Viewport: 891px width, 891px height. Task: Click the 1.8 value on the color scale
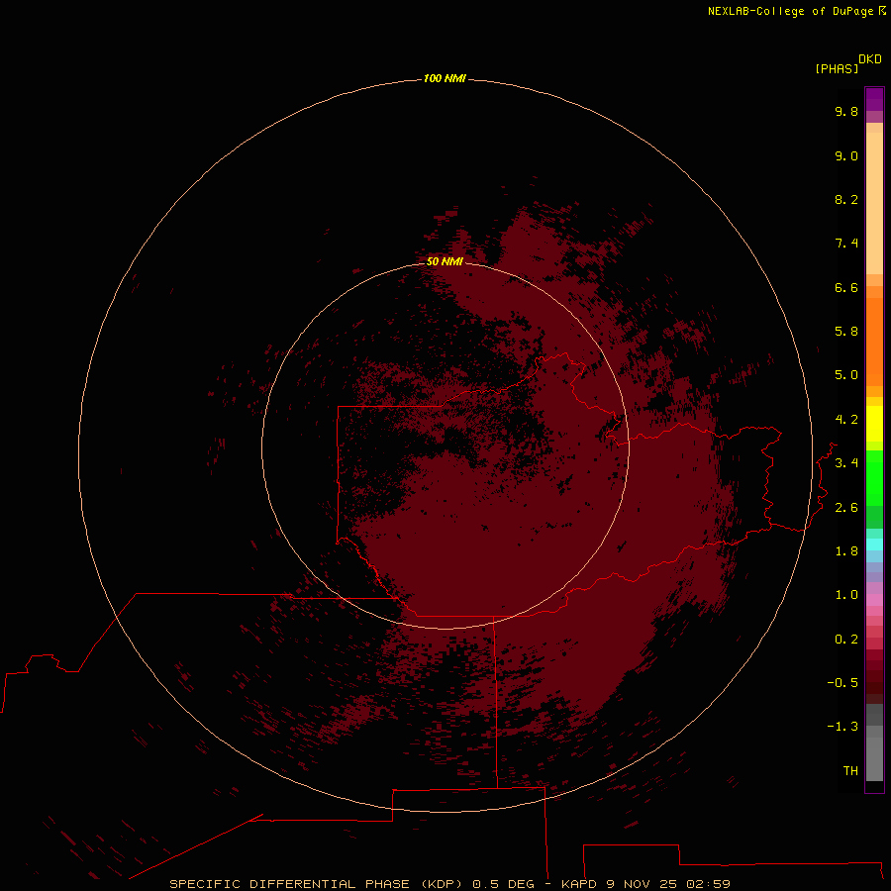[x=846, y=551]
